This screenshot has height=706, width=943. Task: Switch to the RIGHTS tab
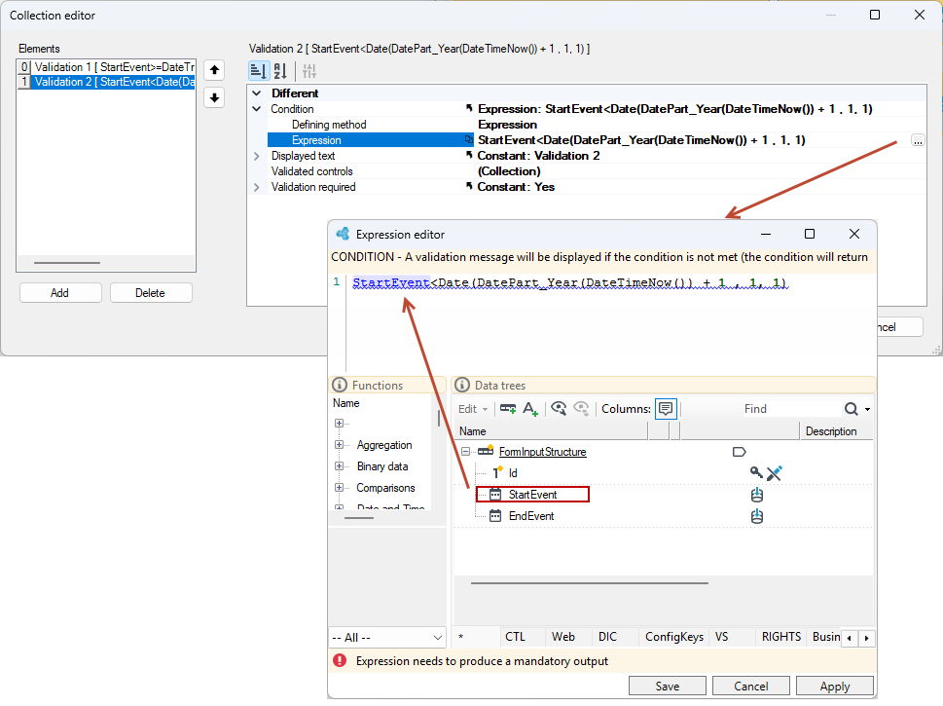click(781, 637)
